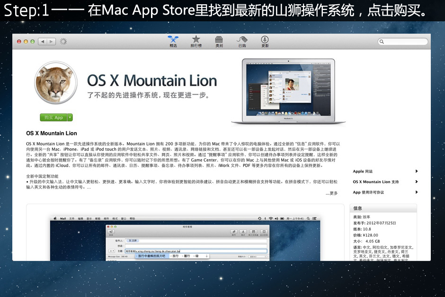Click the forward navigation arrow
The image size is (445, 297).
(x=52, y=42)
